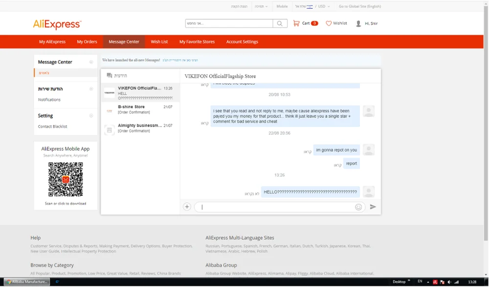Open Intellectual Property Protection footer link
Image resolution: width=489 pixels, height=287 pixels.
89,251
